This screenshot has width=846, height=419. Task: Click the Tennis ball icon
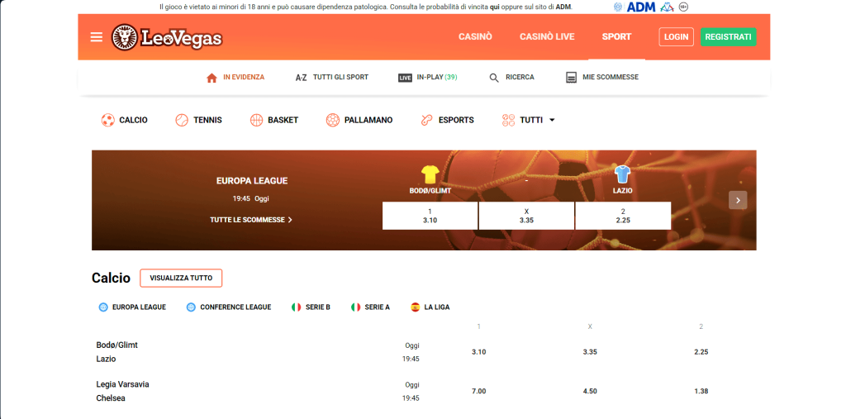pos(182,120)
